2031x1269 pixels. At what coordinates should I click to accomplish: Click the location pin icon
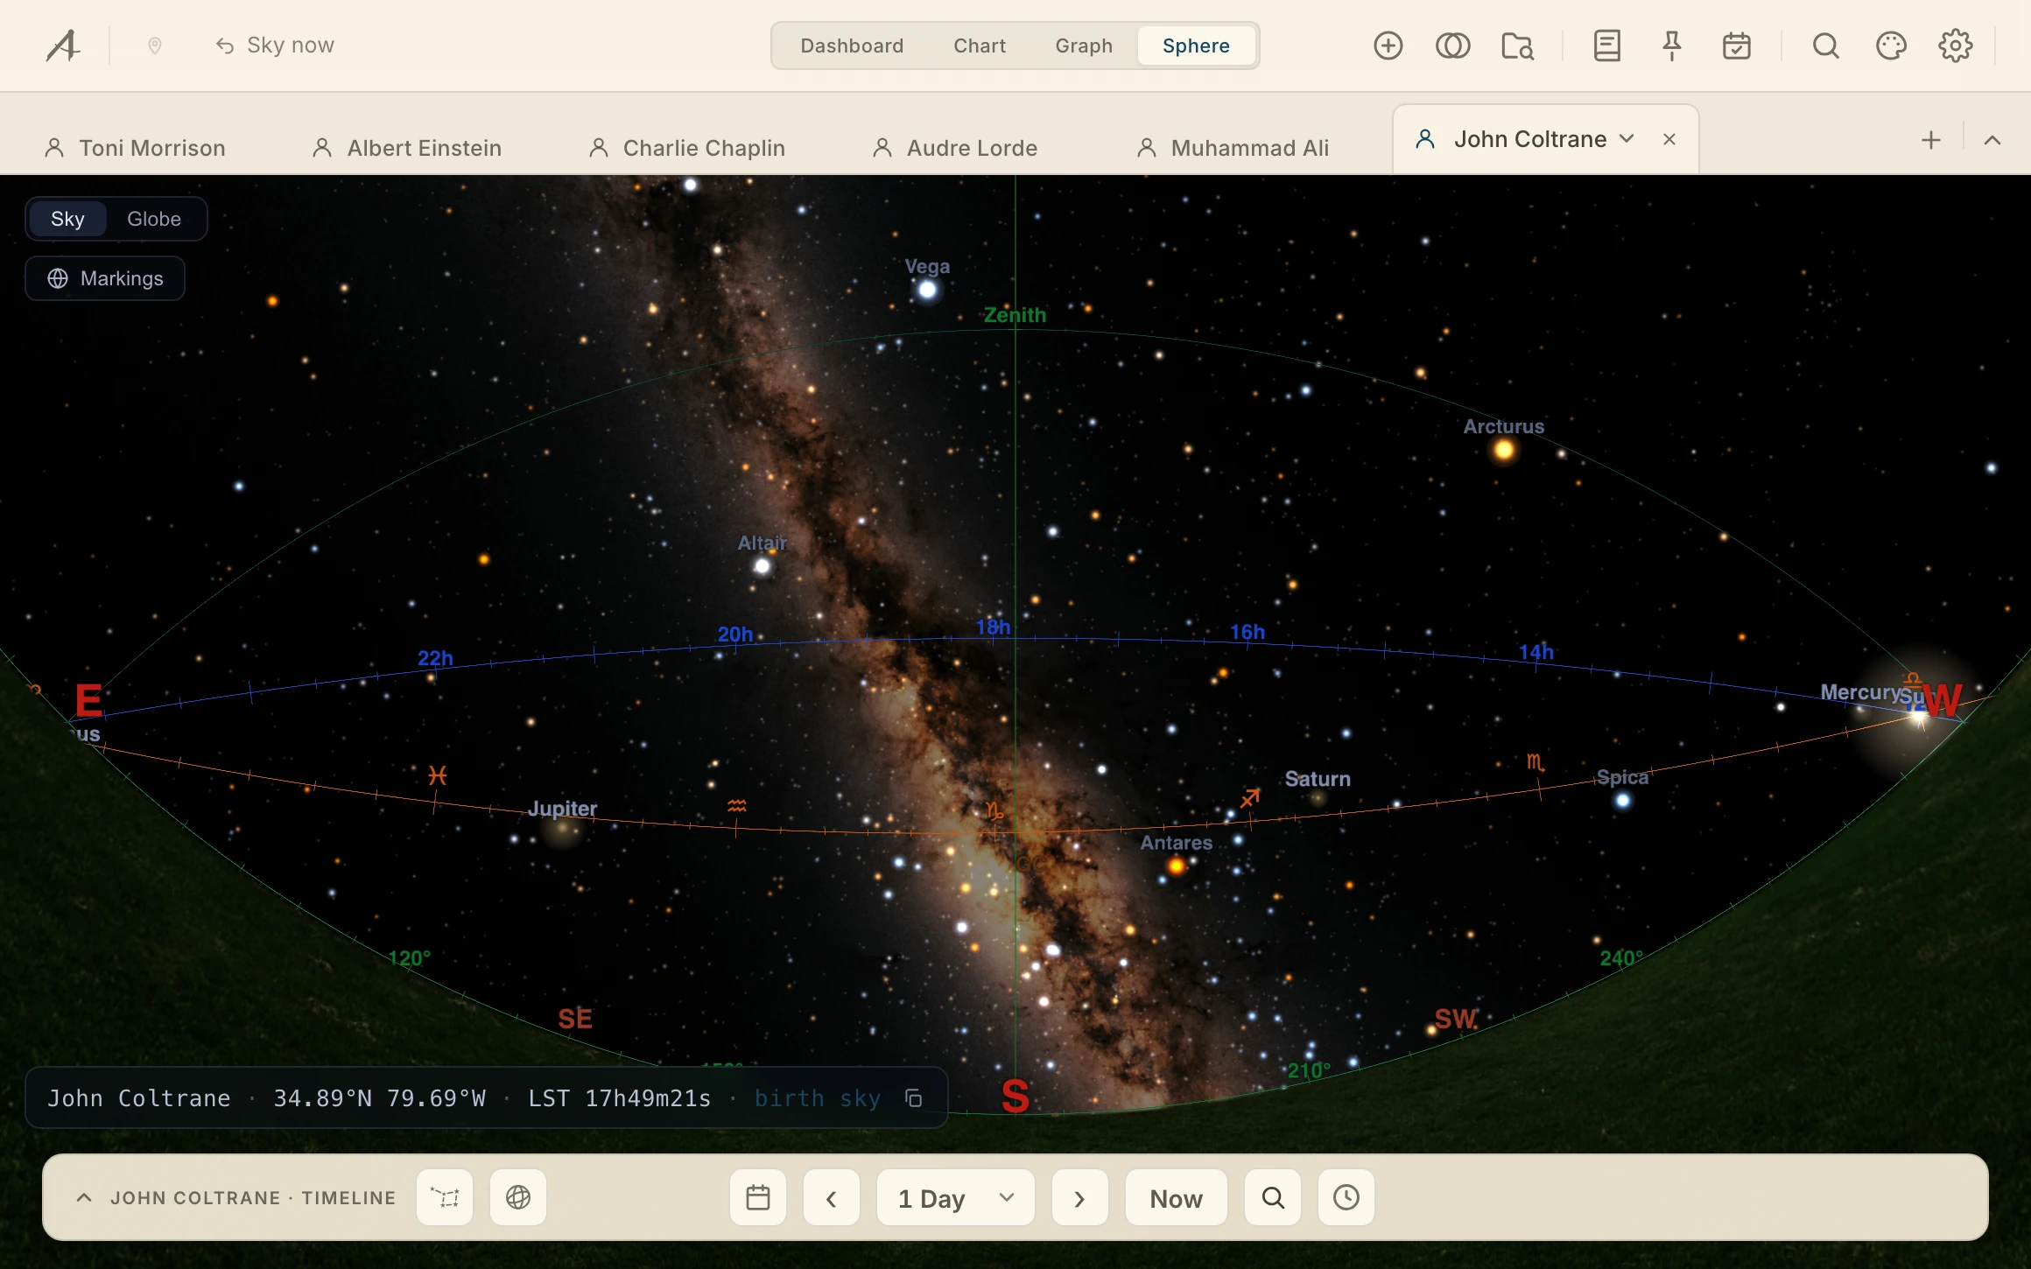[x=155, y=46]
